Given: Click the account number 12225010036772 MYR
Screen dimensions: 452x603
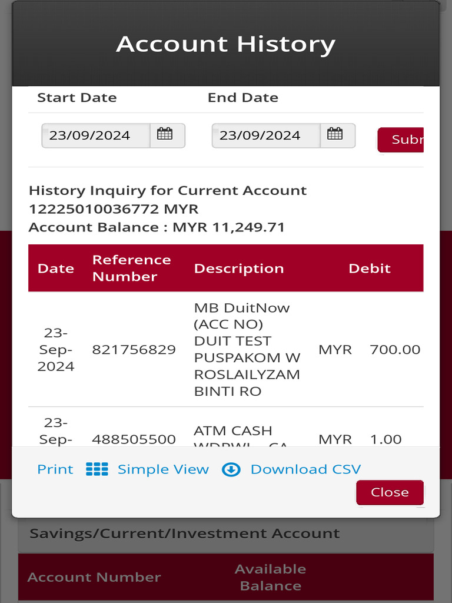Looking at the screenshot, I should coord(114,209).
